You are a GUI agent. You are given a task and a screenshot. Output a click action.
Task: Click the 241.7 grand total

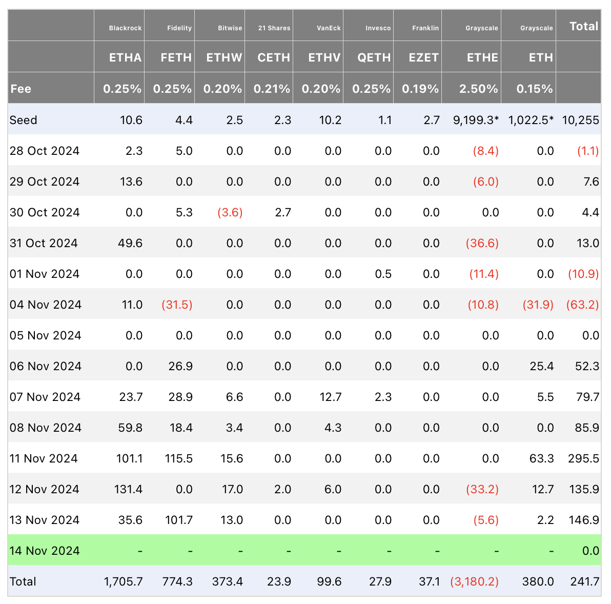pyautogui.click(x=584, y=582)
